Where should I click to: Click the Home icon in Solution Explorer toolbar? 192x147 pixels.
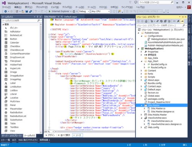[146, 21]
